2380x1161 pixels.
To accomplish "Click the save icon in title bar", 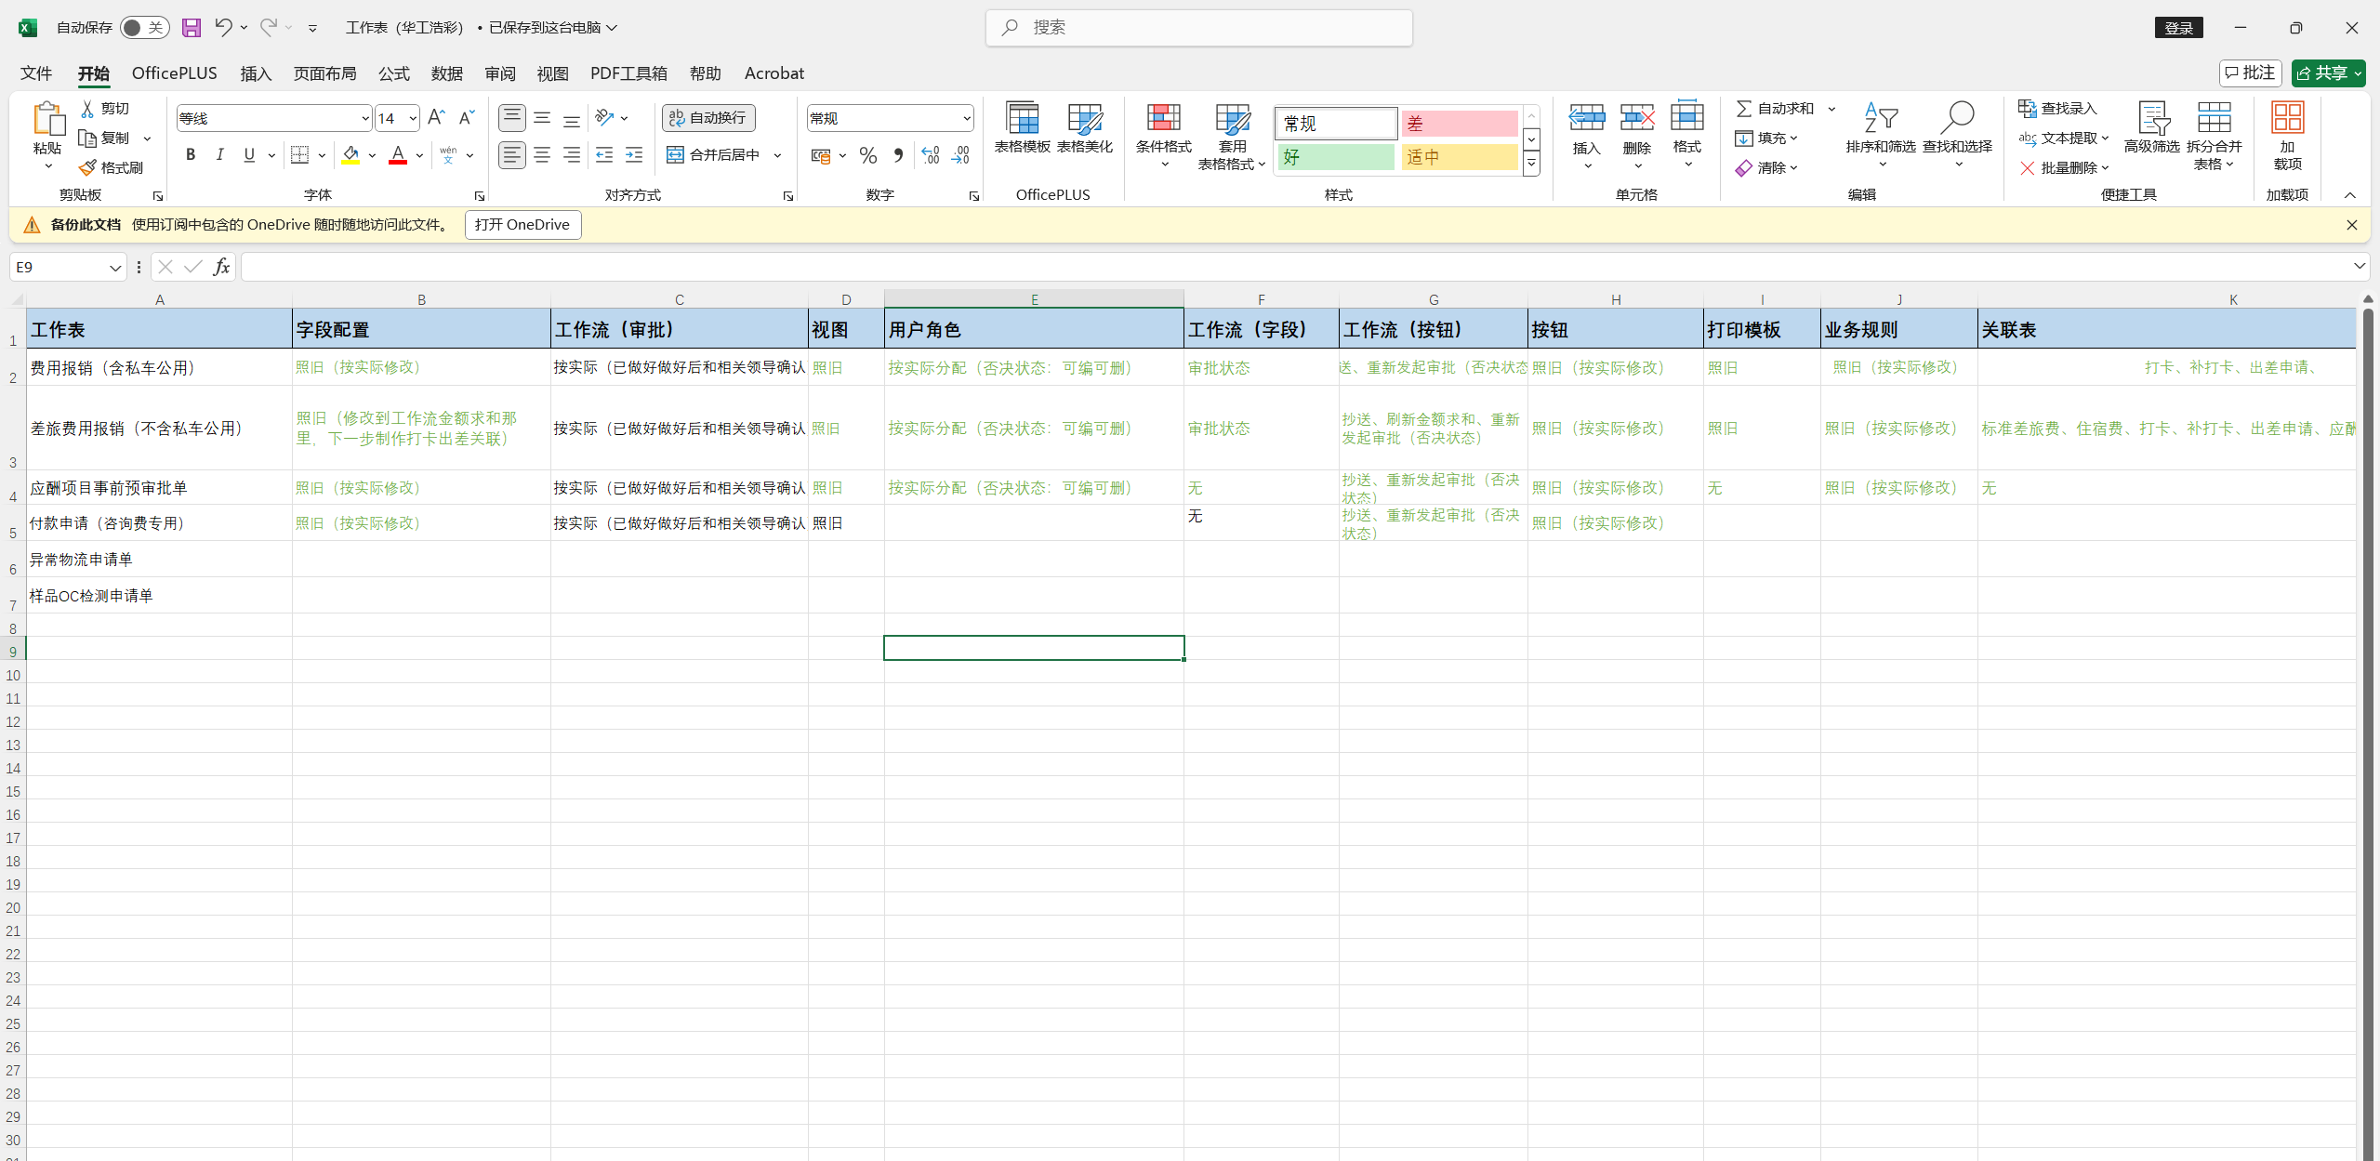I will [192, 28].
